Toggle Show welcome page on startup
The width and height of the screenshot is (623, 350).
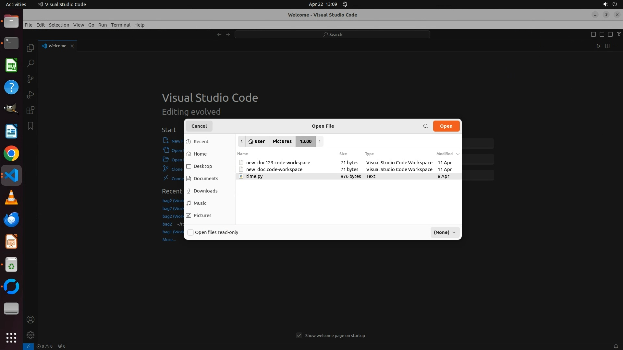click(299, 335)
